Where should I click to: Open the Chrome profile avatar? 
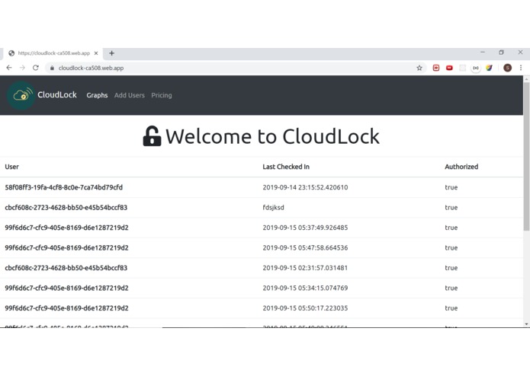pyautogui.click(x=507, y=68)
